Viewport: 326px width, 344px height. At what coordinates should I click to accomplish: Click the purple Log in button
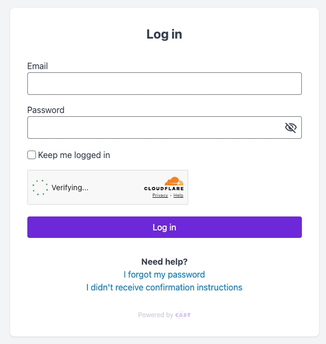coord(165,227)
